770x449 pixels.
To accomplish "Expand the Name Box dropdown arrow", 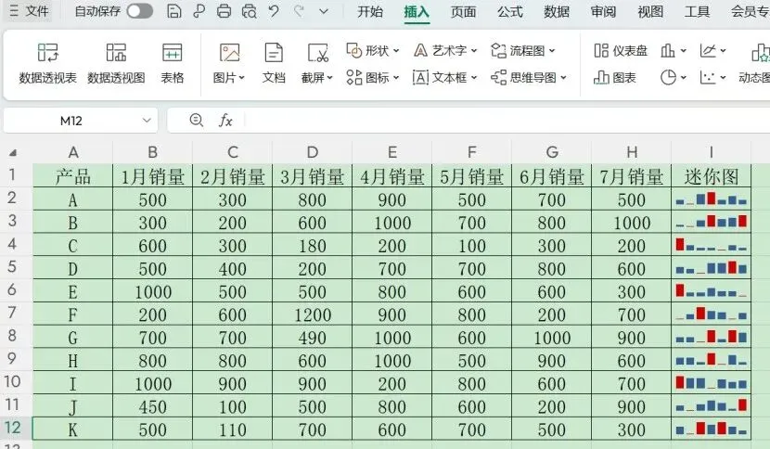I will point(147,121).
